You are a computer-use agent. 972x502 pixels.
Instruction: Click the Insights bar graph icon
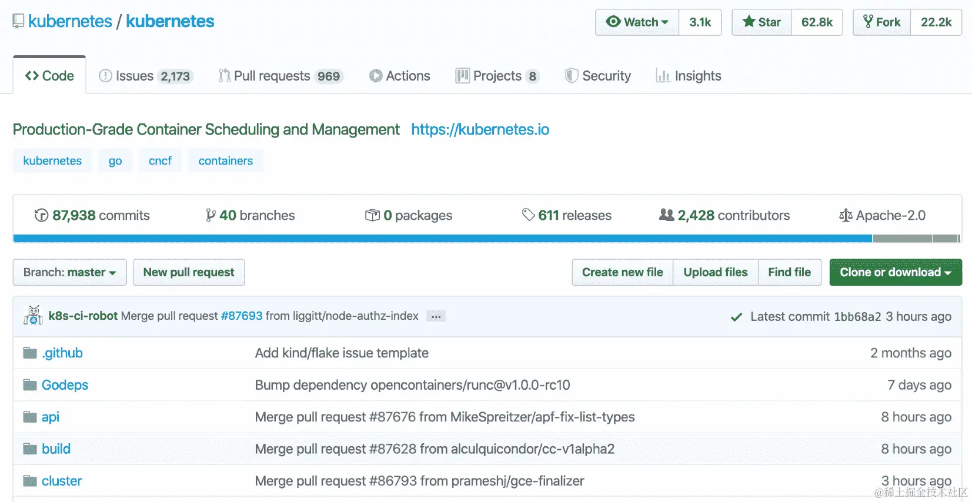click(663, 76)
